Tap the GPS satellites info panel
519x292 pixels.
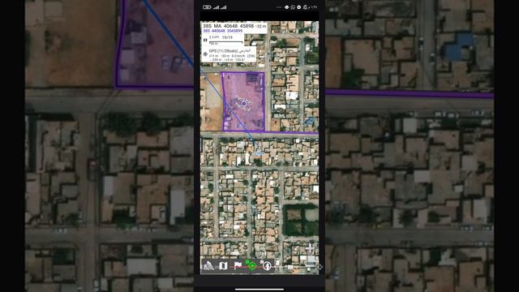tap(229, 54)
